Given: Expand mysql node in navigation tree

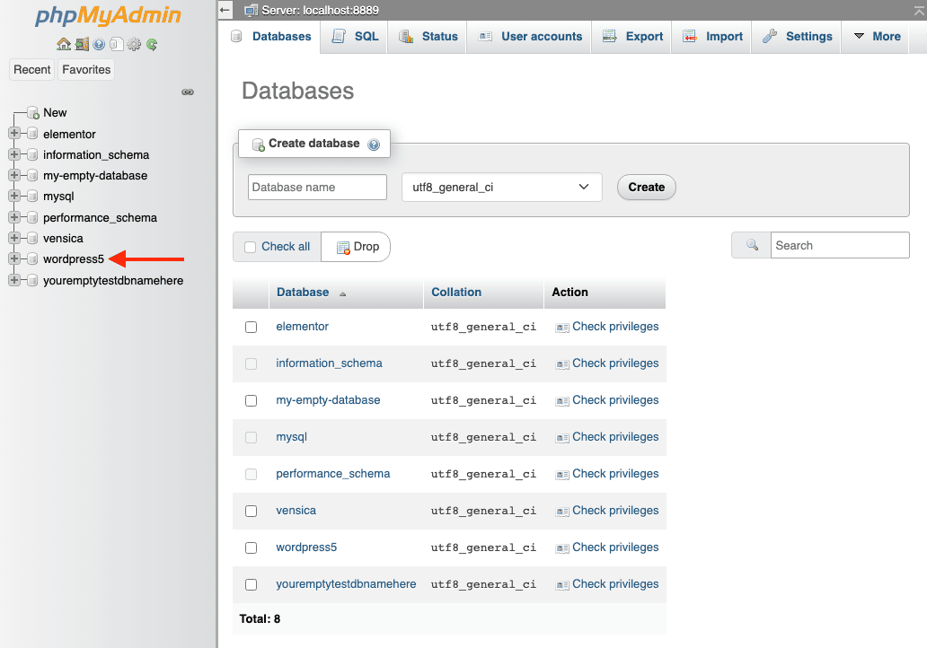Looking at the screenshot, I should pos(14,197).
